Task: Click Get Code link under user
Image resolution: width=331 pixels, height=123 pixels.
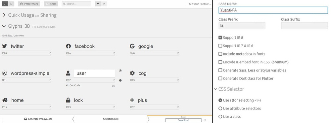Action: [x=73, y=85]
